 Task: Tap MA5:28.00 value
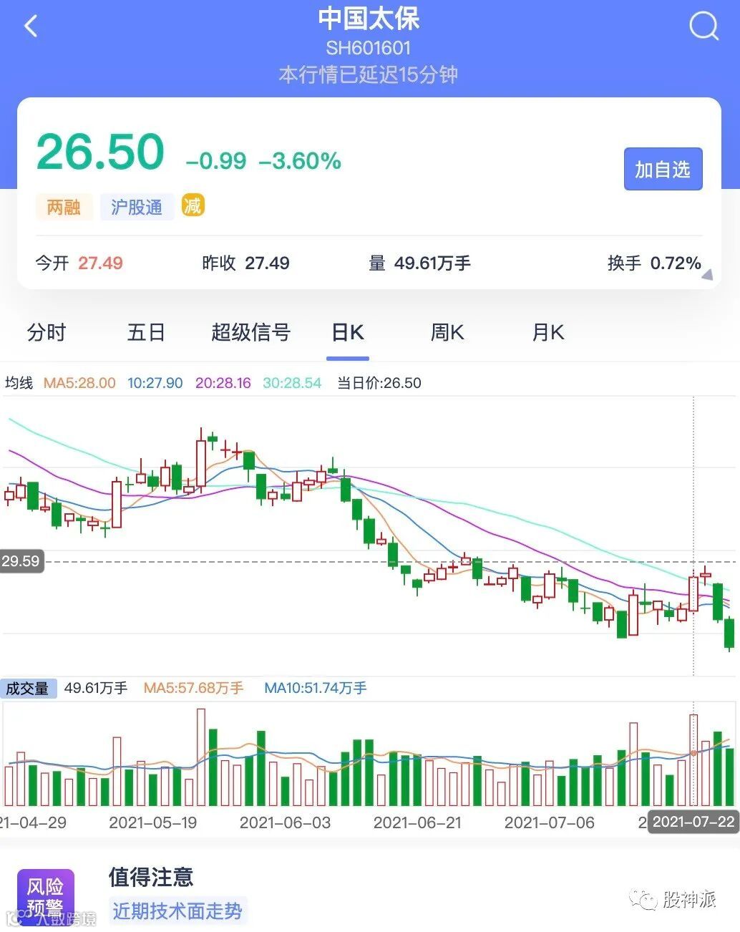tap(79, 383)
